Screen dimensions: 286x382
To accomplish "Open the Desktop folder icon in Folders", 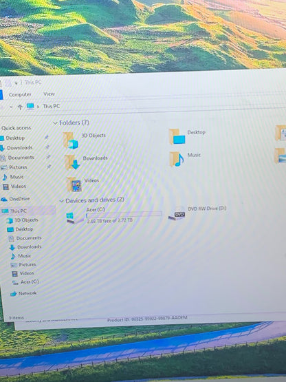I will click(177, 137).
